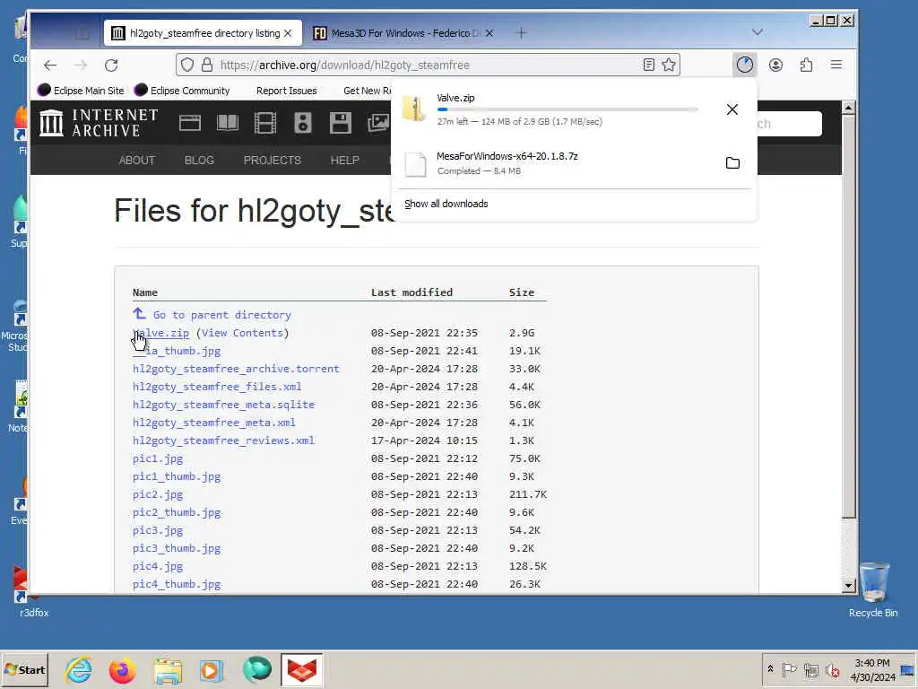Screen dimensions: 918x689
Task: Click the muted volume tray icon
Action: [x=832, y=669]
